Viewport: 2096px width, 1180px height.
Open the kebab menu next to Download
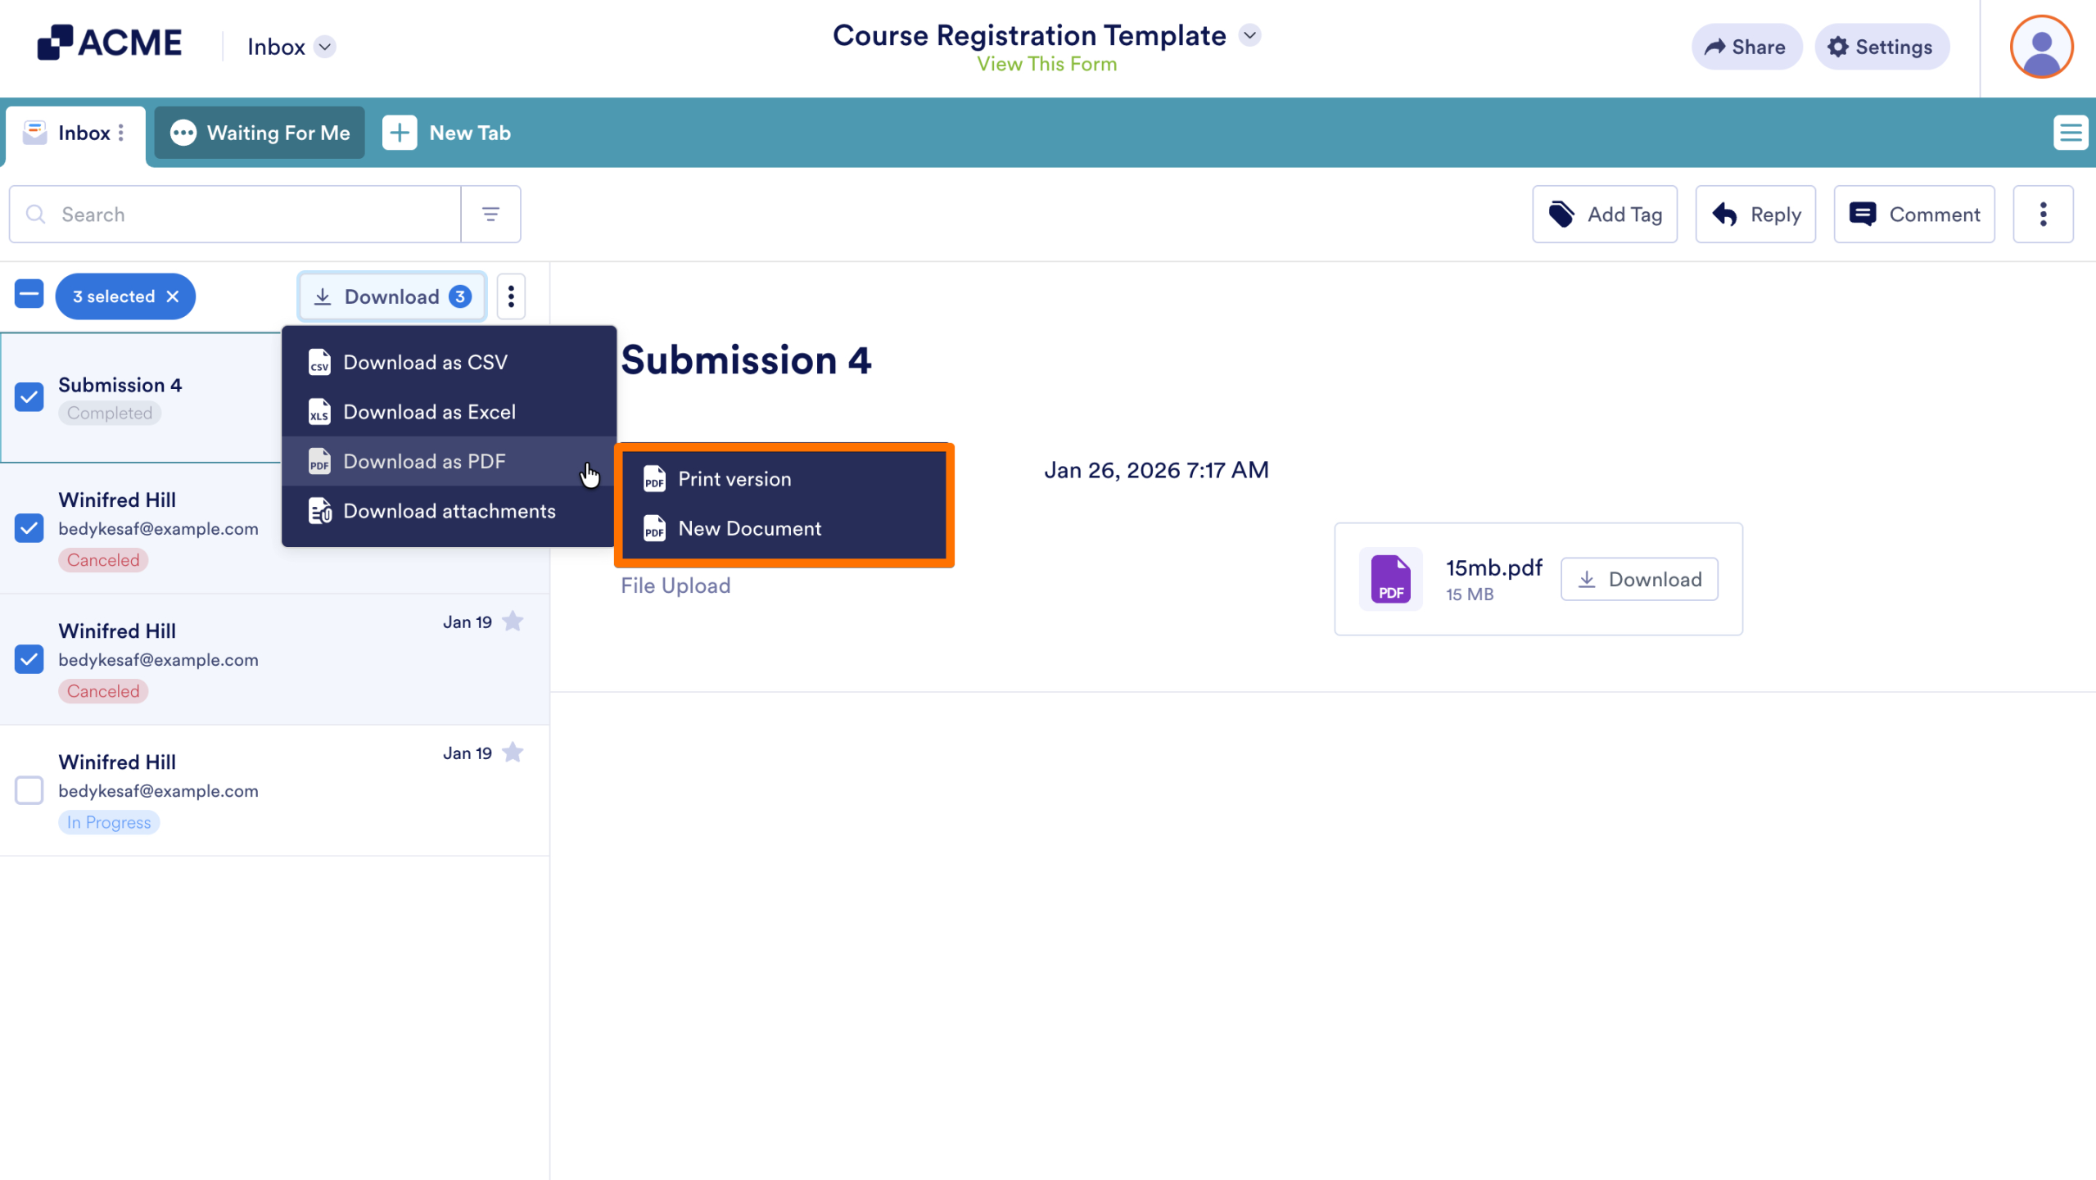click(x=511, y=296)
